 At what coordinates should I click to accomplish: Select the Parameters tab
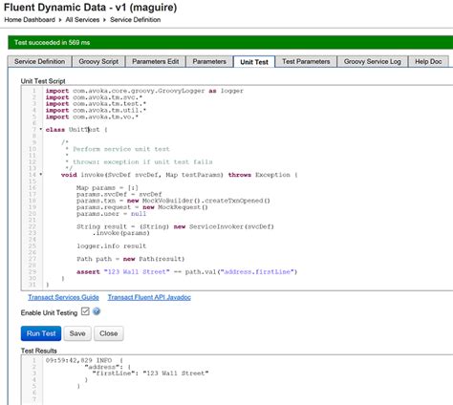(209, 61)
